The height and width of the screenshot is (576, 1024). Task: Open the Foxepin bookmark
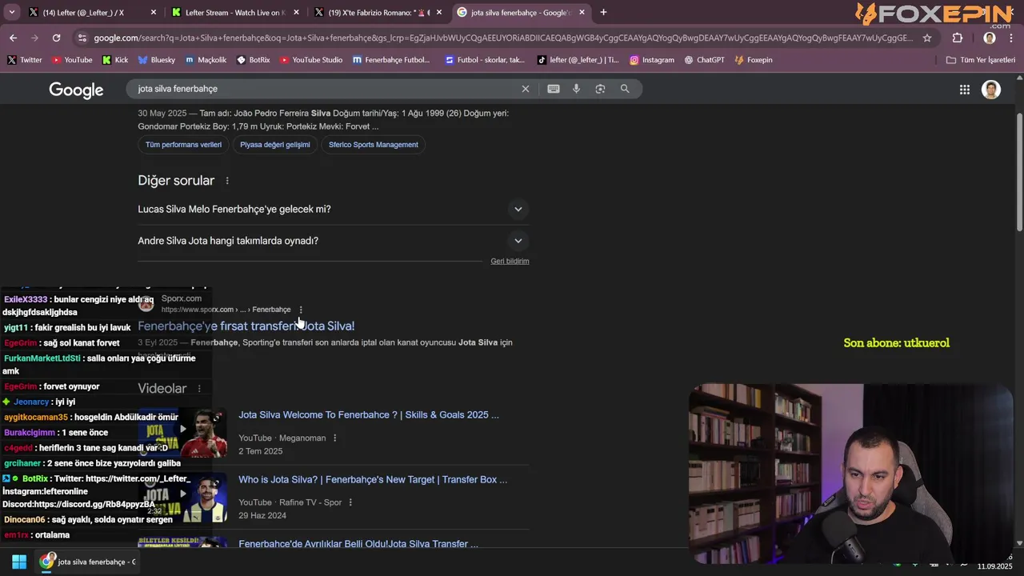754,59
